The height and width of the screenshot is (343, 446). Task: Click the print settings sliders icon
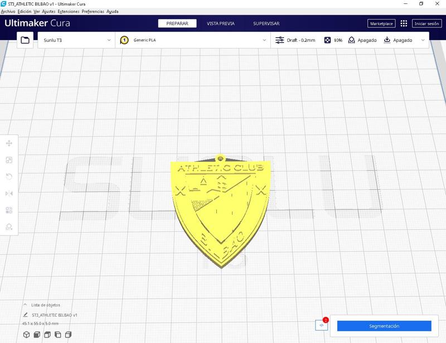280,40
